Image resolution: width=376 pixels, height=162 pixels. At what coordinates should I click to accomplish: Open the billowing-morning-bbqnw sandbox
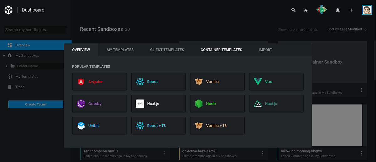(x=301, y=151)
